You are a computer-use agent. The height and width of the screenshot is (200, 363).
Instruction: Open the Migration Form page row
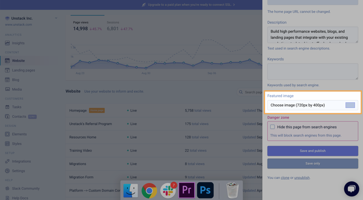pyautogui.click(x=164, y=177)
